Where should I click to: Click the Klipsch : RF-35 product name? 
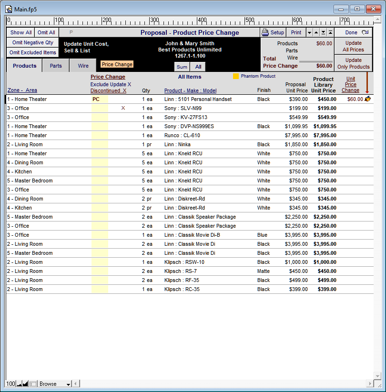click(x=182, y=280)
